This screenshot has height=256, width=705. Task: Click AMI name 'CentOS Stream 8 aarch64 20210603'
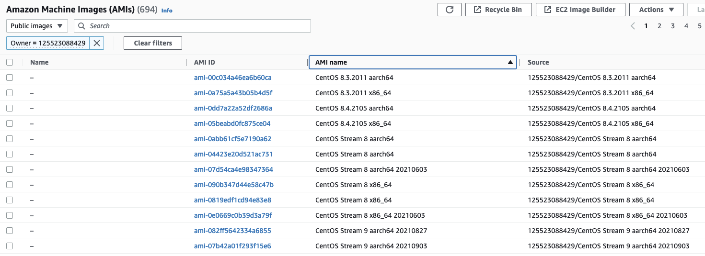point(371,169)
